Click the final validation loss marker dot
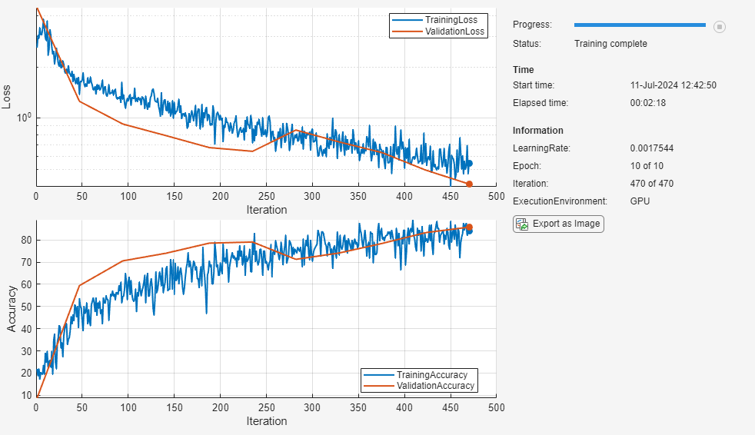This screenshot has width=755, height=435. coord(469,184)
